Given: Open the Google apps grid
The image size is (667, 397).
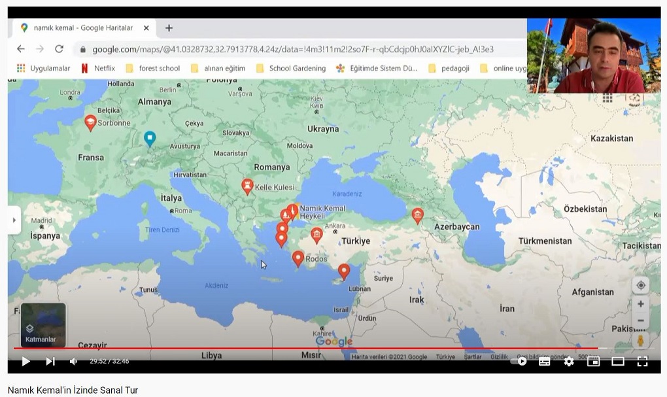Looking at the screenshot, I should click(x=607, y=98).
